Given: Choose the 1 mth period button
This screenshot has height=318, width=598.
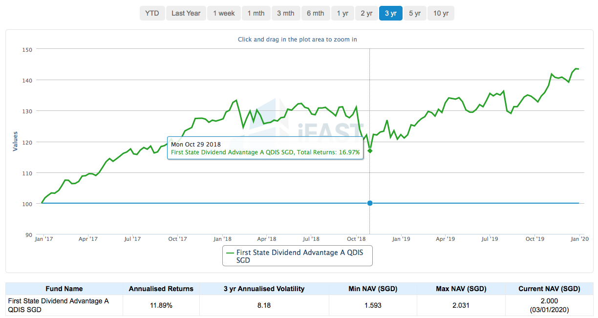Looking at the screenshot, I should point(256,13).
